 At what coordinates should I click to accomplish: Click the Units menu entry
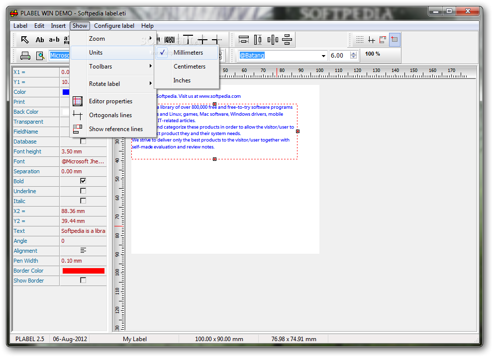click(x=113, y=53)
